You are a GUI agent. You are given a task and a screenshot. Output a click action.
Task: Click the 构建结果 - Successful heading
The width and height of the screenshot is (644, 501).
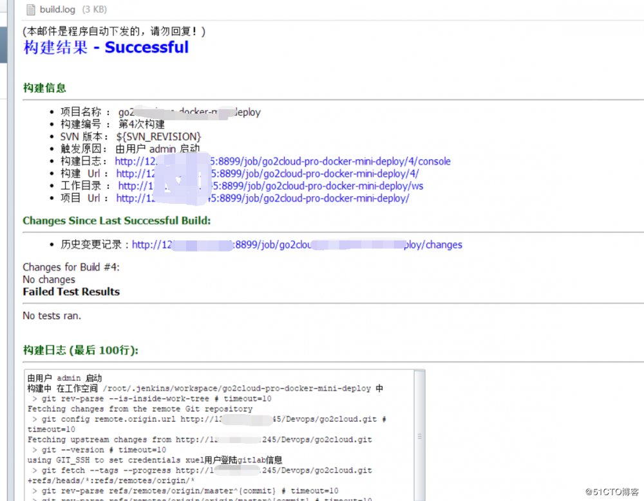[106, 47]
